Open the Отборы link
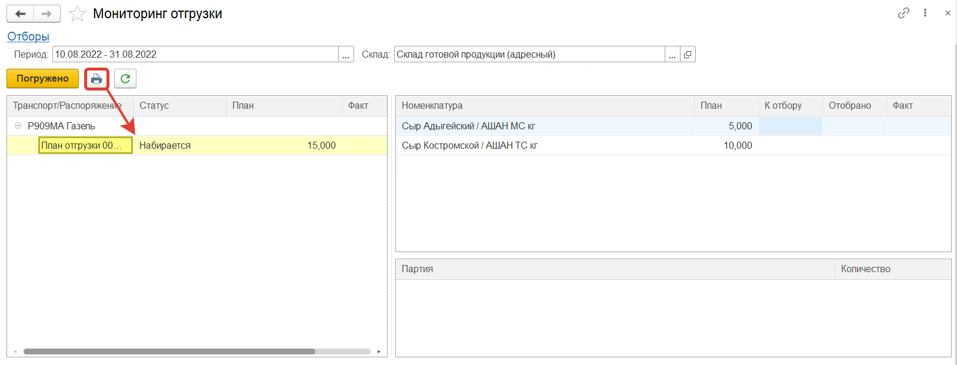The image size is (957, 365). click(x=28, y=36)
